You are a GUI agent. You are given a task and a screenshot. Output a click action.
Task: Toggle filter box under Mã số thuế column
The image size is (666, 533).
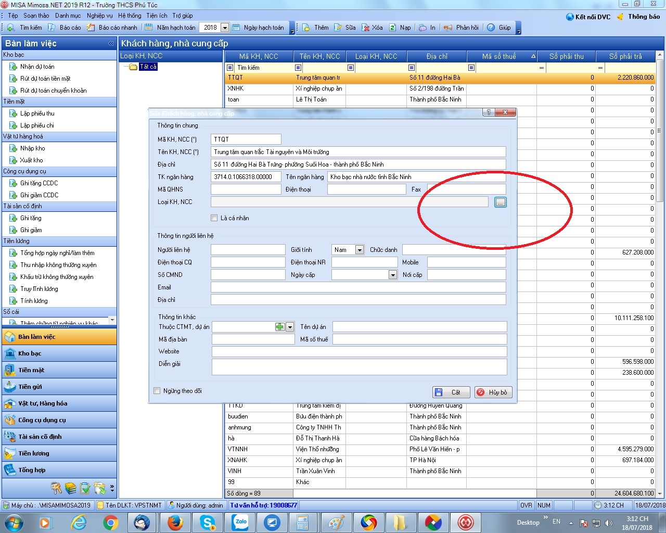pyautogui.click(x=471, y=68)
